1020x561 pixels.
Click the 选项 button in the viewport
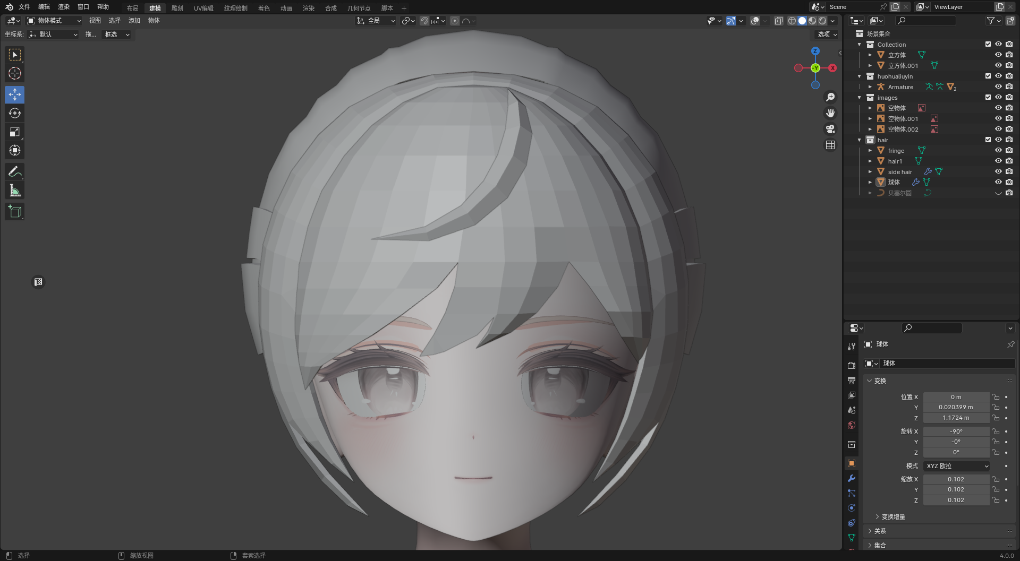coord(827,34)
